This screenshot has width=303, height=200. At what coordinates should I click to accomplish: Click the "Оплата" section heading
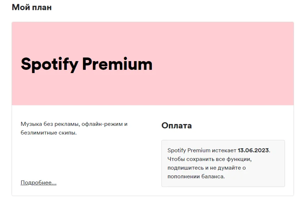tap(177, 126)
